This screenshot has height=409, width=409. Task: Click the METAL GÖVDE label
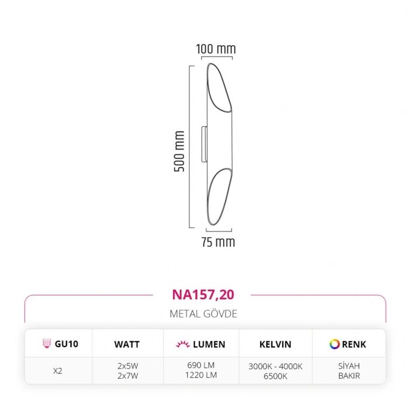pos(203,314)
